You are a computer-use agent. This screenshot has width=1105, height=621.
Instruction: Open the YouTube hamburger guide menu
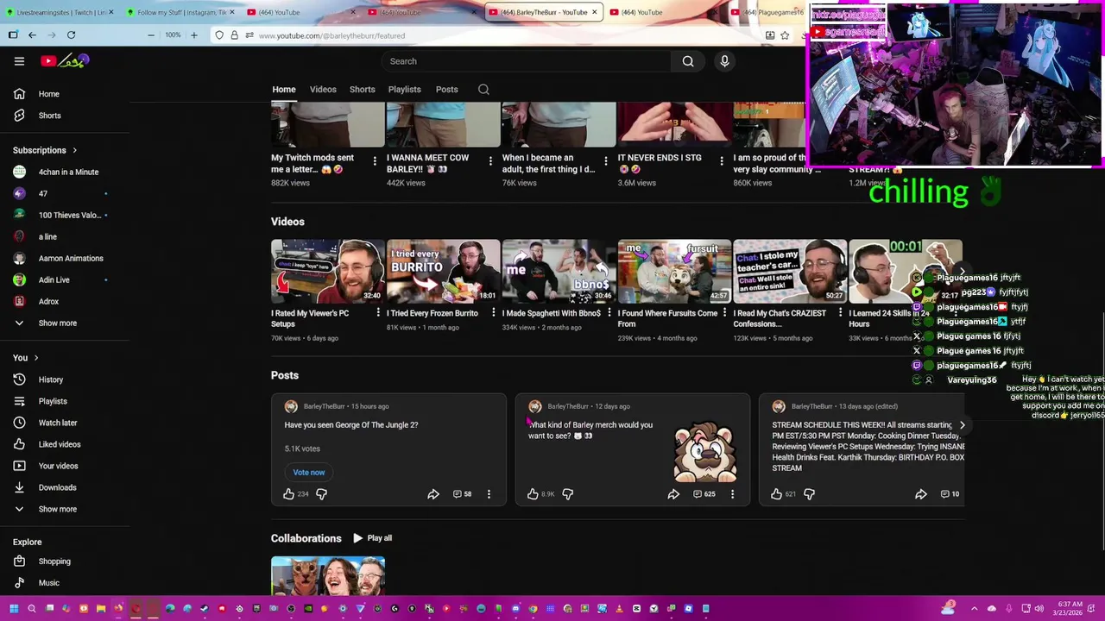(19, 61)
